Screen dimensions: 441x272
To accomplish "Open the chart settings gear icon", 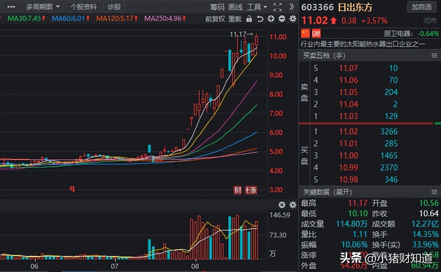I will (293, 19).
